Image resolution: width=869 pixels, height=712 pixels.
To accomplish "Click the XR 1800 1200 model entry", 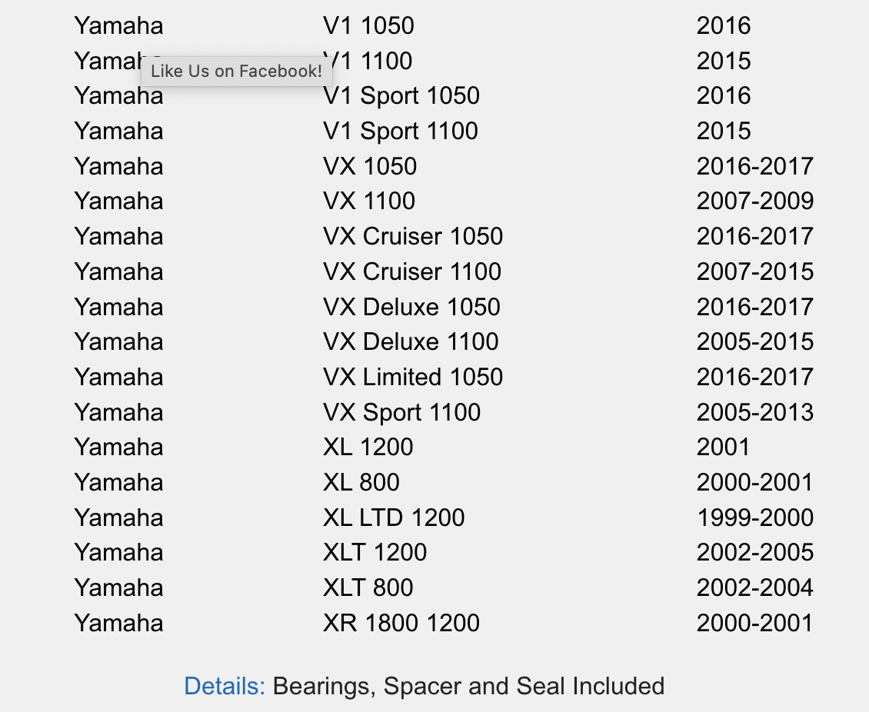I will 401,623.
